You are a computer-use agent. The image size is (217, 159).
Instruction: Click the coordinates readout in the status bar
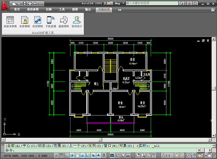coord(25,156)
